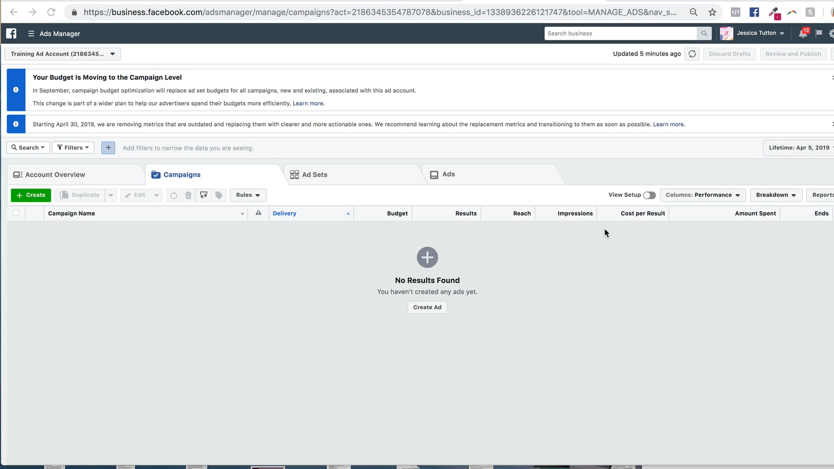Open the Rules dropdown

(x=248, y=195)
